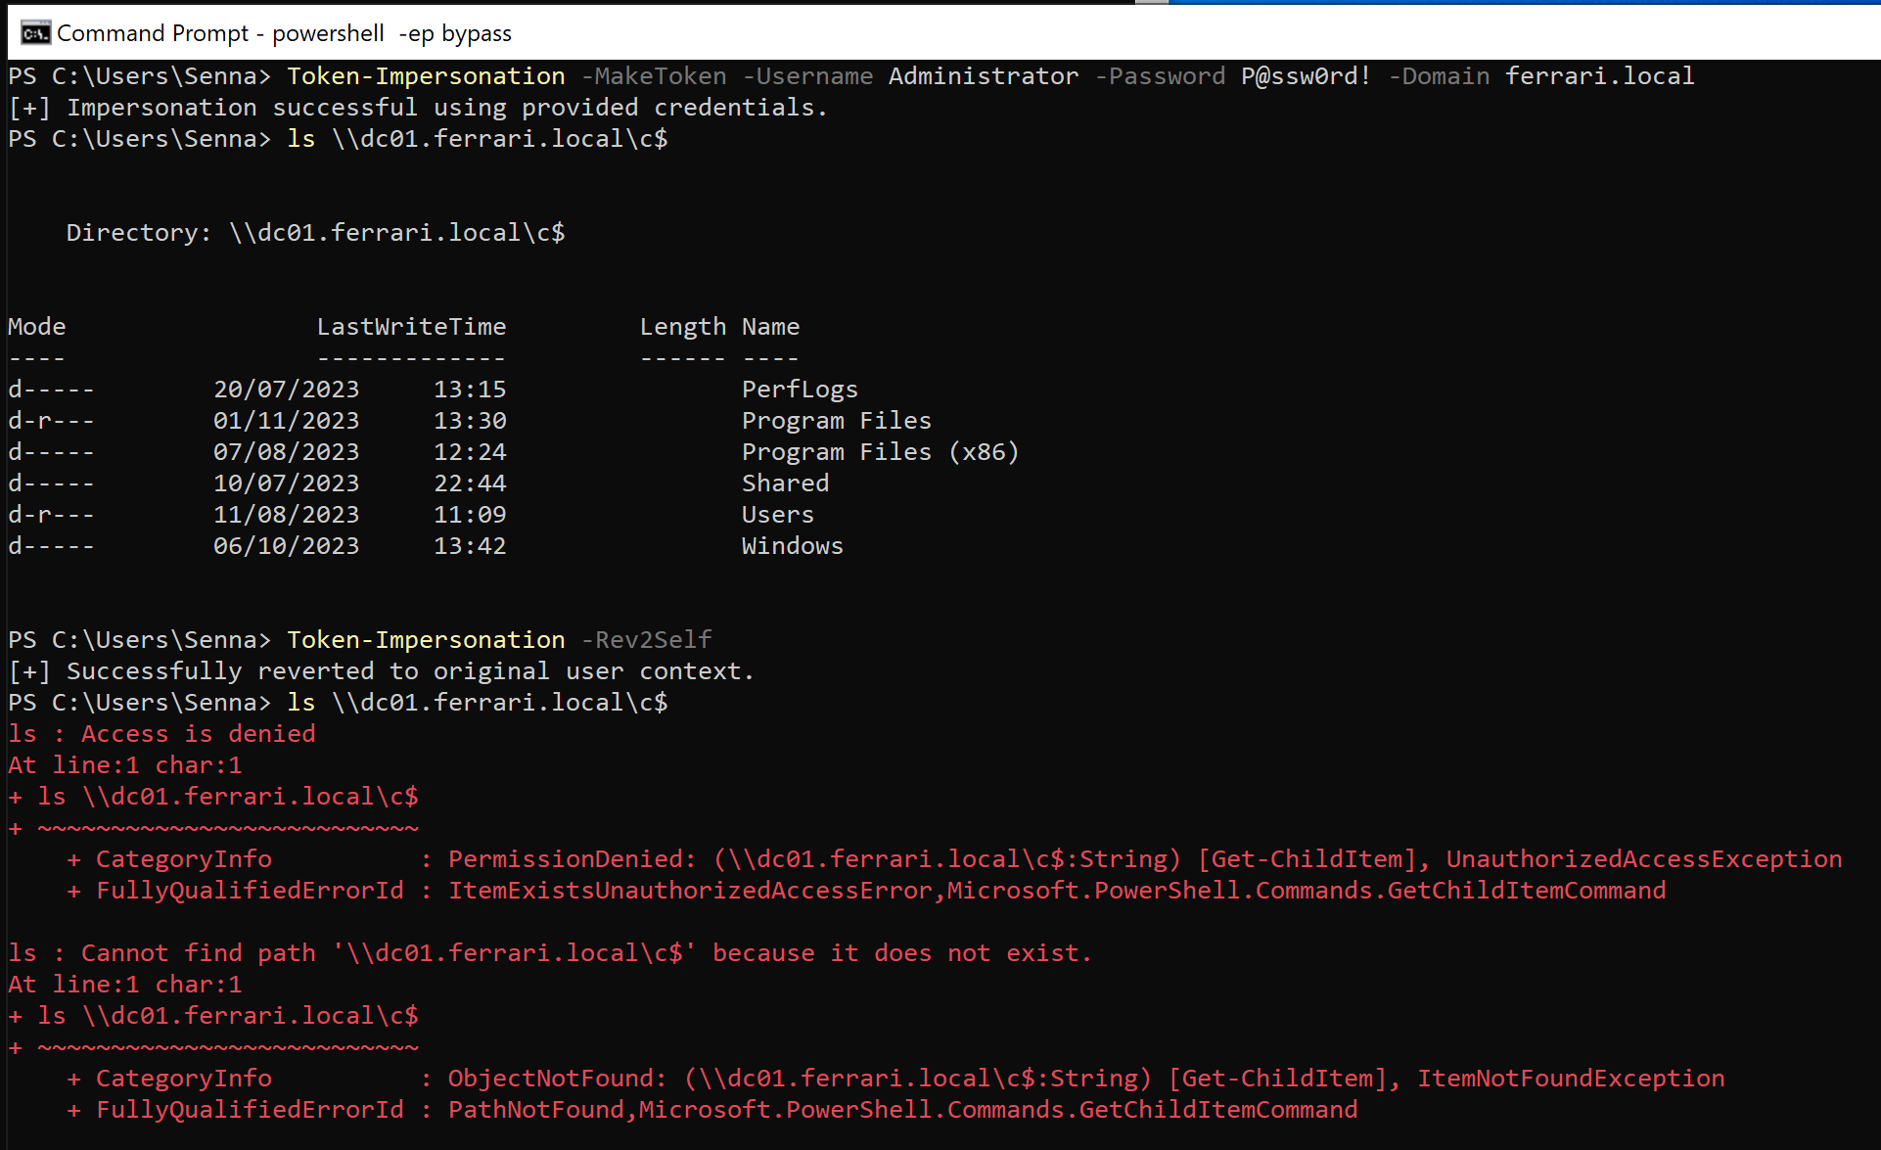This screenshot has width=1881, height=1150.
Task: Click the 'Successfully reverted to original user context' line
Action: pos(382,671)
